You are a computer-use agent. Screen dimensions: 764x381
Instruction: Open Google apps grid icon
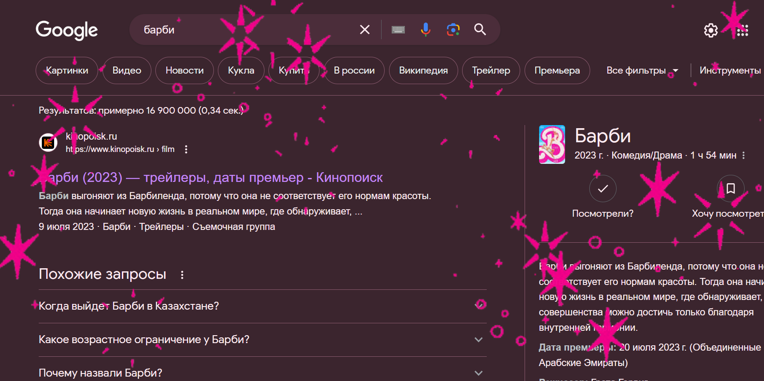point(742,30)
